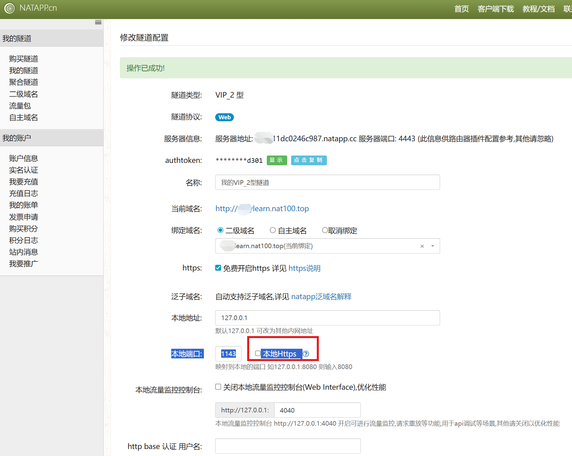Click the monitor console port input 4040
572x456 pixels.
click(317, 410)
